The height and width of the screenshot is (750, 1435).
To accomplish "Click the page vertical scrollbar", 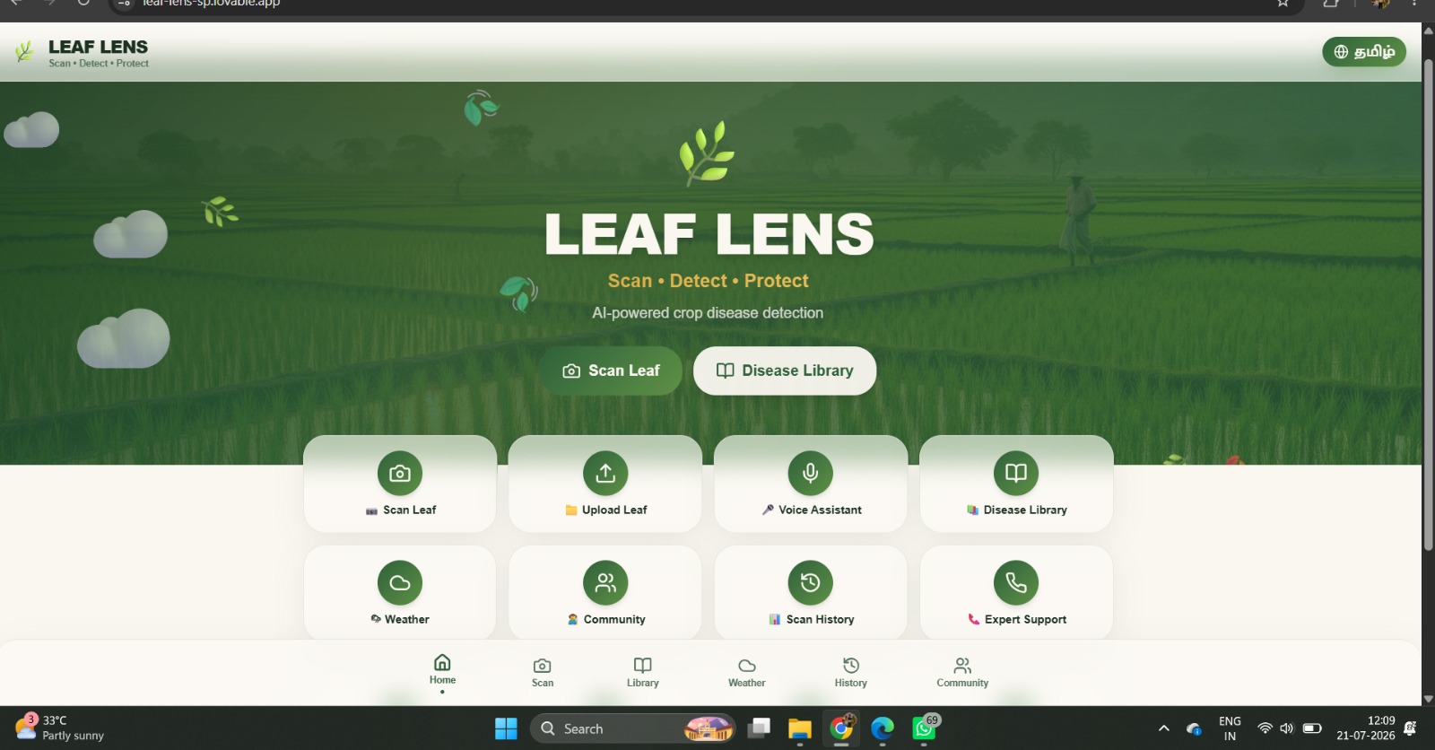I will 1428,305.
